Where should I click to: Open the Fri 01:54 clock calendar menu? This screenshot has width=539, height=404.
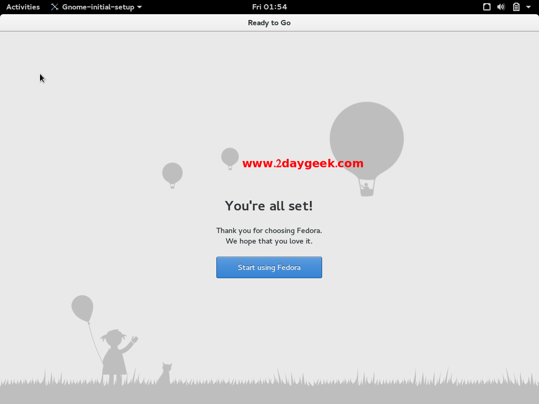pos(269,7)
